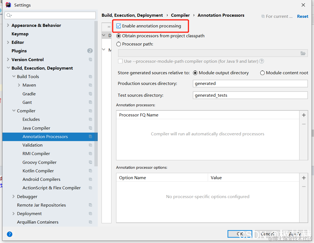The width and height of the screenshot is (314, 243).
Task: Click the project-level icon beside Build Tools
Action: tap(91, 76)
